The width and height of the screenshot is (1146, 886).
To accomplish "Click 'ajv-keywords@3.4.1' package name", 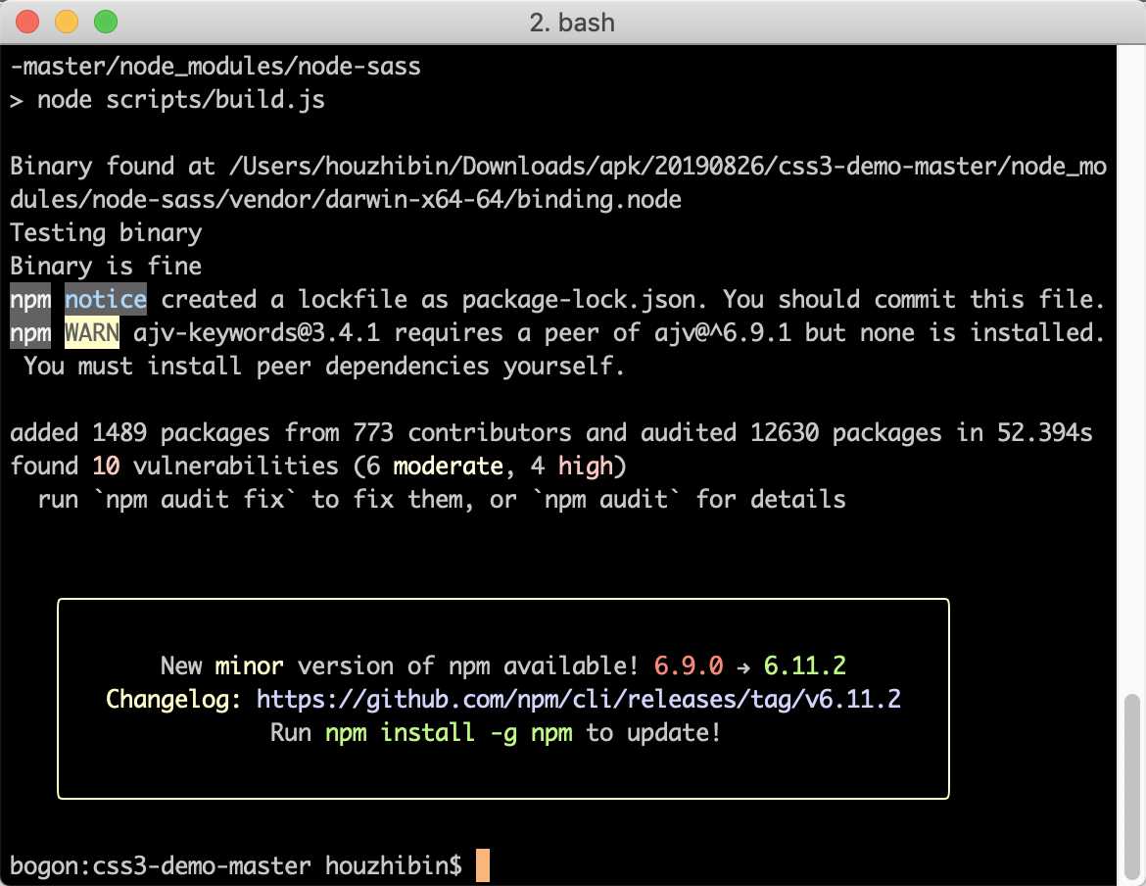I will (x=257, y=333).
